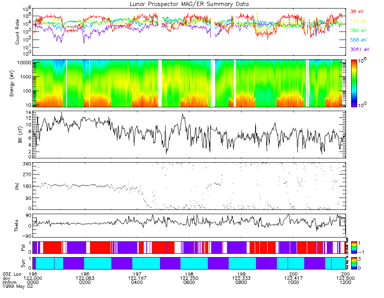
Task: Click the Pol panel color bar
Action: coord(354,248)
